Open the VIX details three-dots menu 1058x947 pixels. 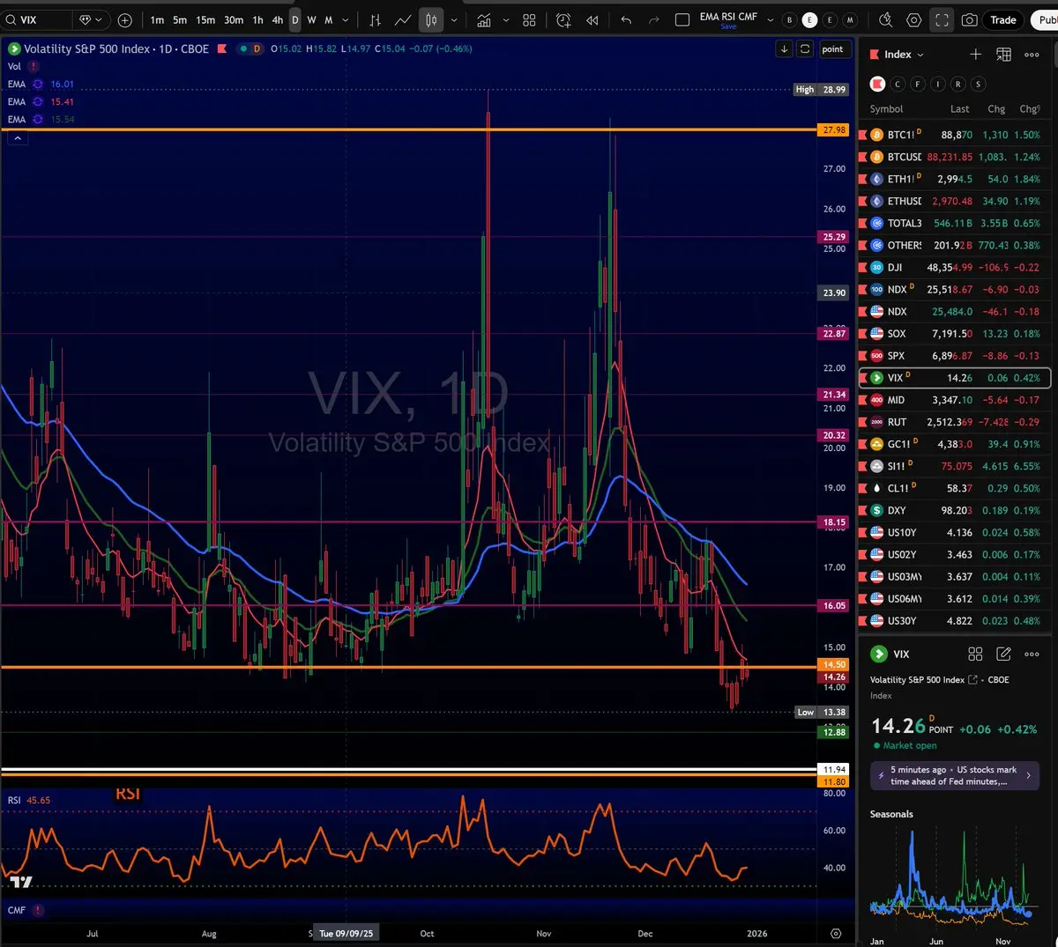(x=1032, y=654)
